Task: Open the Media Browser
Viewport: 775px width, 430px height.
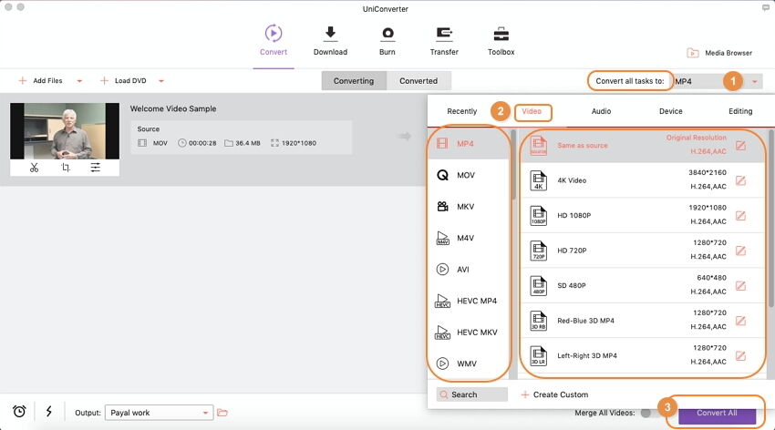Action: coord(719,53)
